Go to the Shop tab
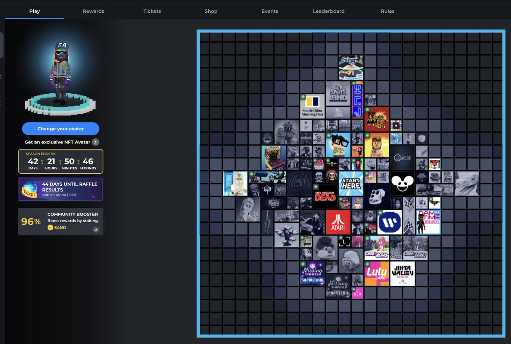The height and width of the screenshot is (344, 511). [211, 11]
